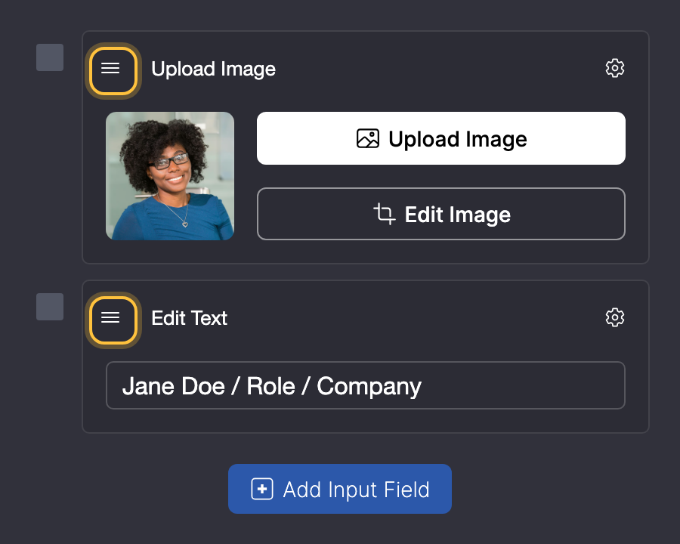
Task: Tick the checkbox next to Edit Text
Action: coord(50,307)
